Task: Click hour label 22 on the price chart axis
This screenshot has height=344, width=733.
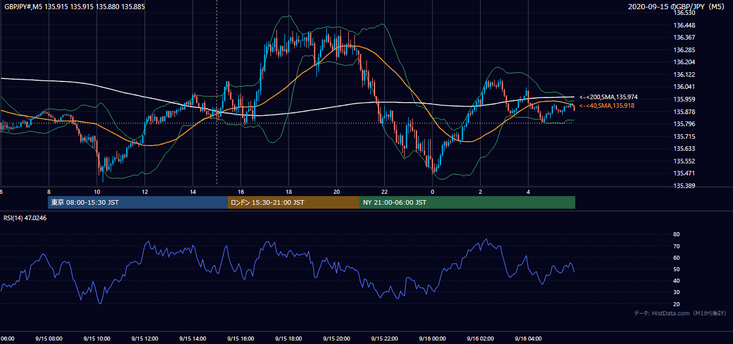Action: point(384,191)
